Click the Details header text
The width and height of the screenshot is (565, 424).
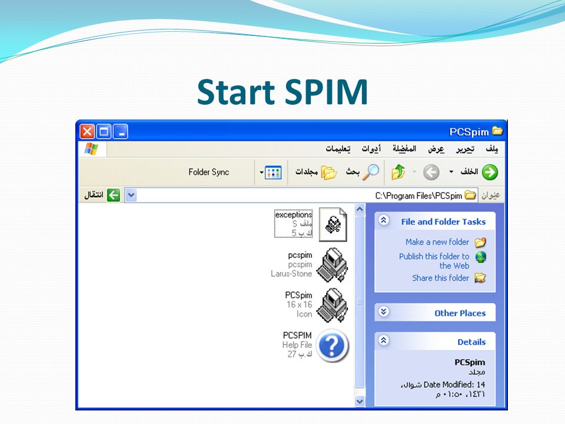[471, 342]
